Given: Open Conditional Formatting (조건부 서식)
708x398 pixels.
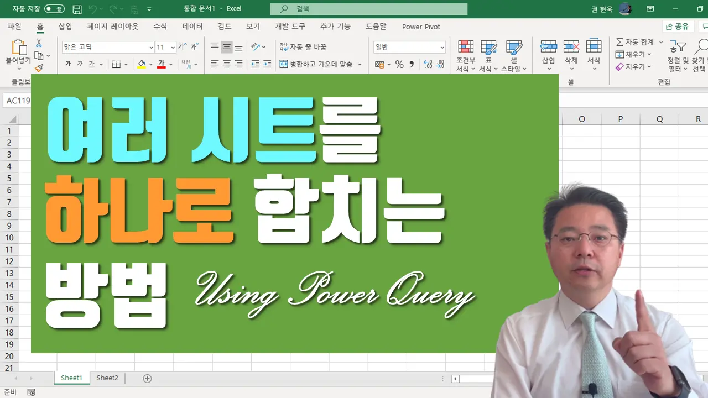Looking at the screenshot, I should (x=465, y=56).
